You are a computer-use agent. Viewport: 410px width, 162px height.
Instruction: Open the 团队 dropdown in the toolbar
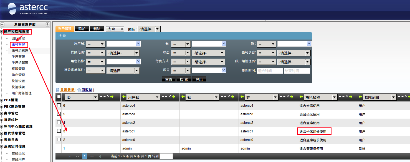coord(149,29)
